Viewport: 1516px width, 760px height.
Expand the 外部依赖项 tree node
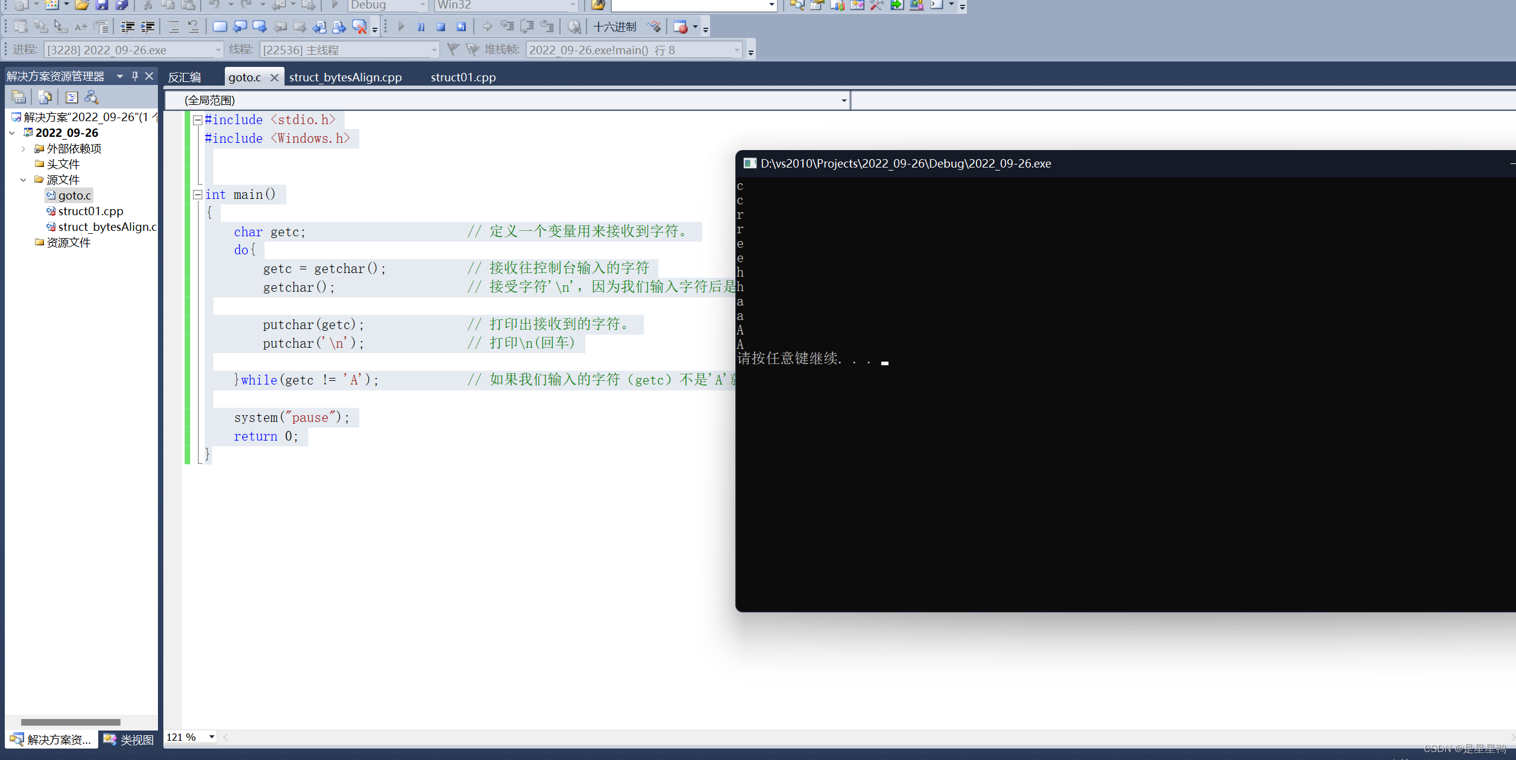(x=24, y=149)
